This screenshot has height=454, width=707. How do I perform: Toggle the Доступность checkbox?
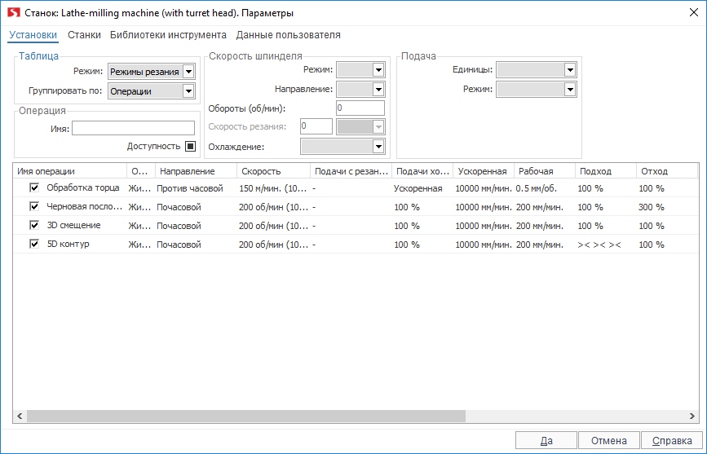[x=190, y=147]
